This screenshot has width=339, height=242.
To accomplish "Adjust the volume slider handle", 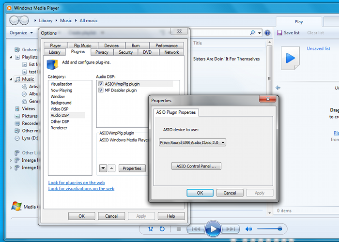I will click(280, 228).
